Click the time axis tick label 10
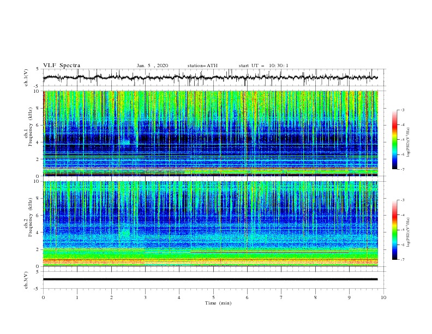This screenshot has width=432, height=334. click(x=383, y=297)
